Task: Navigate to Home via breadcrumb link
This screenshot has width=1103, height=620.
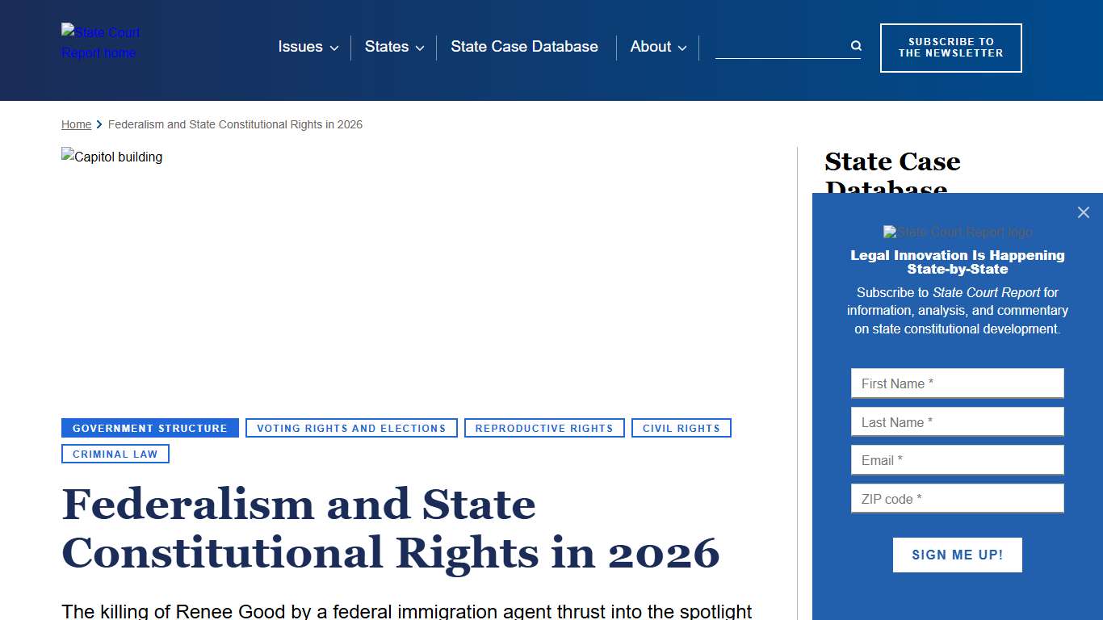Action: click(76, 124)
